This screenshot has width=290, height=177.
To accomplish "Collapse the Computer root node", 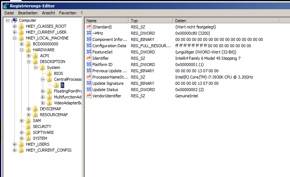I will coord(8,20).
